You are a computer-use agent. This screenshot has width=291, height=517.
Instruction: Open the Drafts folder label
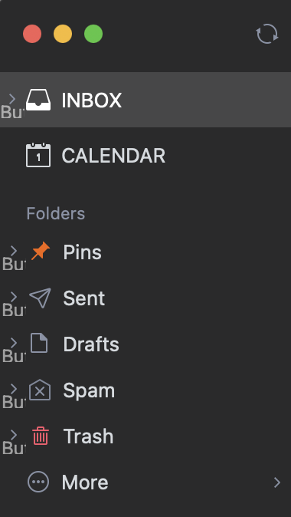coord(91,344)
